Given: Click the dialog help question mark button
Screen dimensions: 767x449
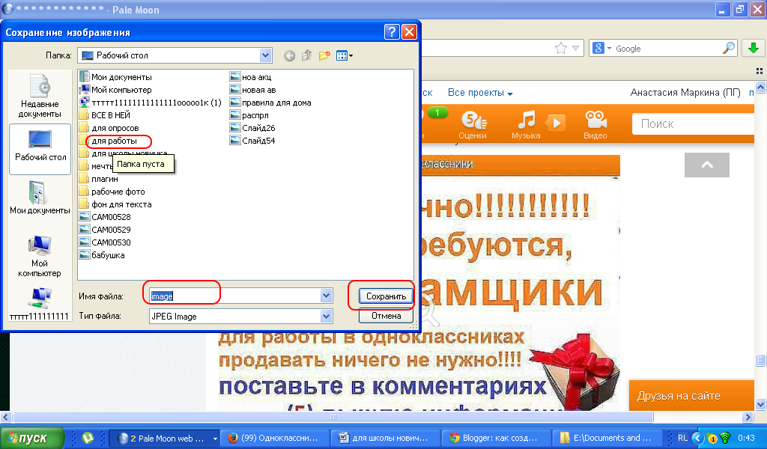Looking at the screenshot, I should point(392,32).
